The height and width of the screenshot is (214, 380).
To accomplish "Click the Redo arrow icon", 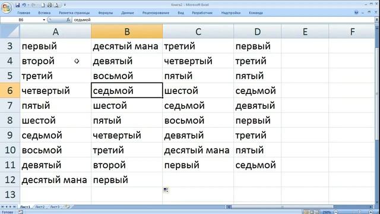I will pyautogui.click(x=34, y=5).
